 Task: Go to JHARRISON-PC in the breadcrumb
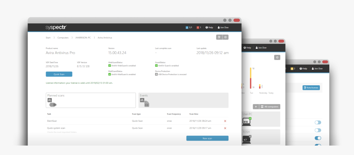pyautogui.click(x=83, y=38)
